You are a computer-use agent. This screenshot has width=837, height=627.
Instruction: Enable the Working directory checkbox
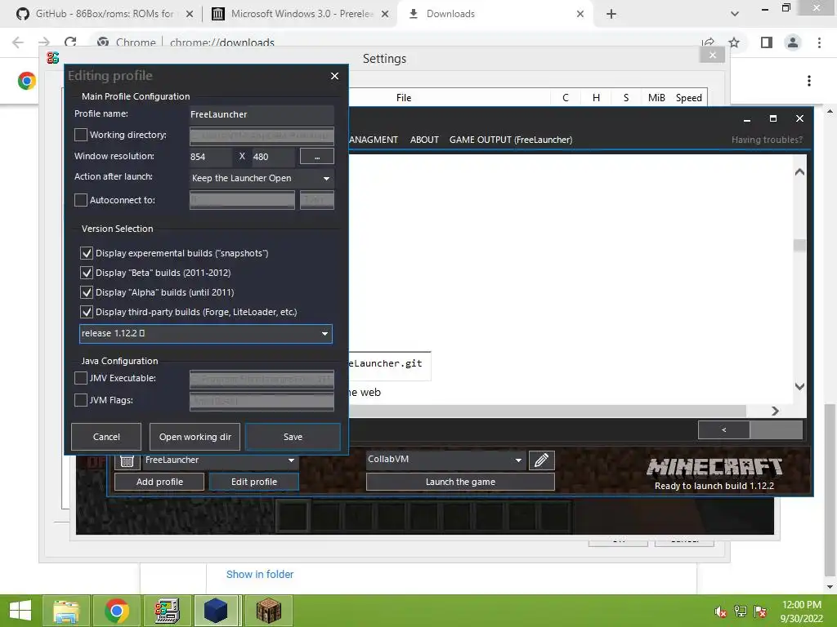[81, 135]
